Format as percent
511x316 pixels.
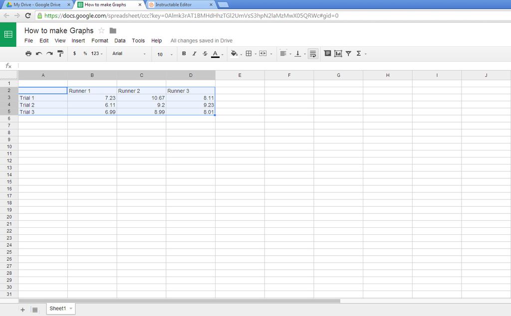pos(85,53)
